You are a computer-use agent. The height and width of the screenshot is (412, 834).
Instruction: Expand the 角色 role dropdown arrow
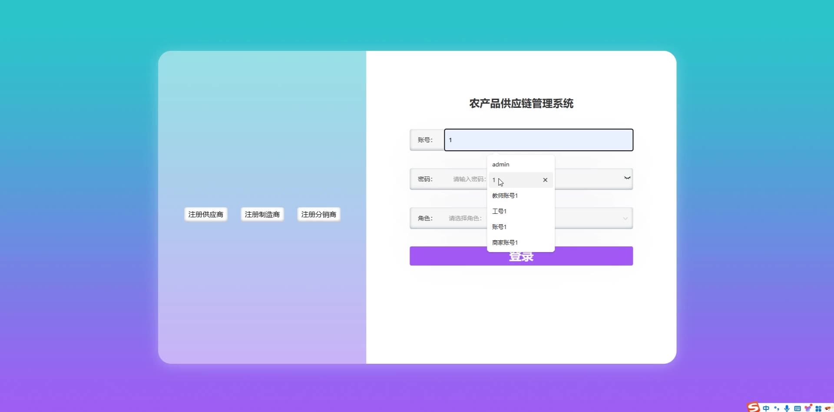[x=625, y=218]
